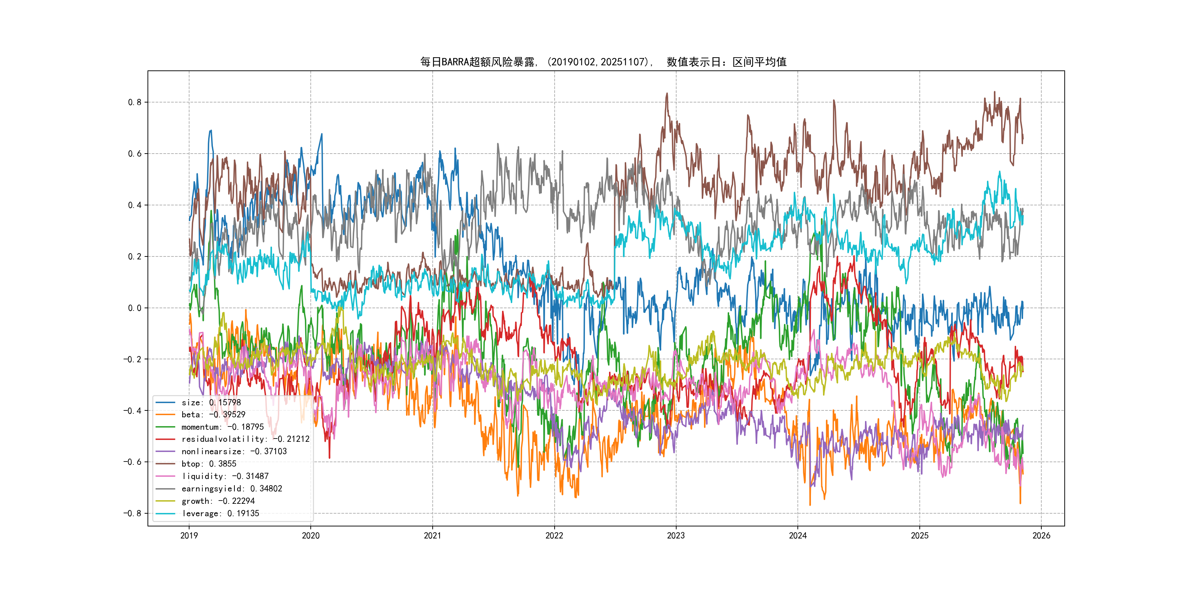Click the orange beta line swatch in legend
This screenshot has width=1183, height=591.
coord(165,414)
